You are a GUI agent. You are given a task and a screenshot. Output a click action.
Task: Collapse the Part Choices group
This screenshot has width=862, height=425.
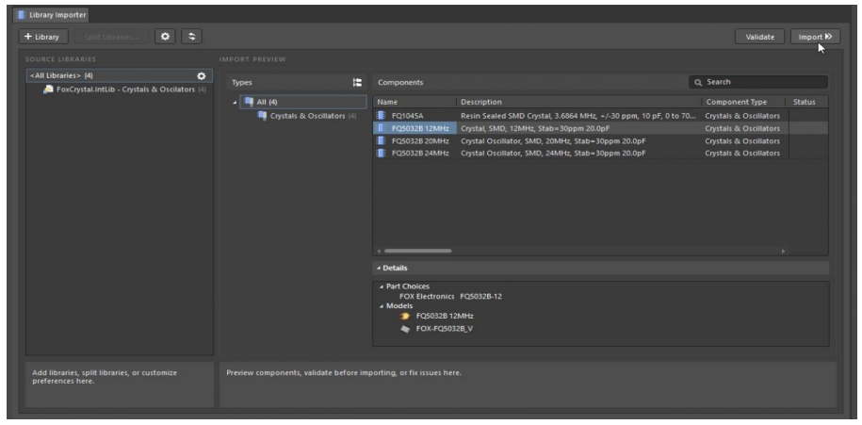click(x=382, y=286)
